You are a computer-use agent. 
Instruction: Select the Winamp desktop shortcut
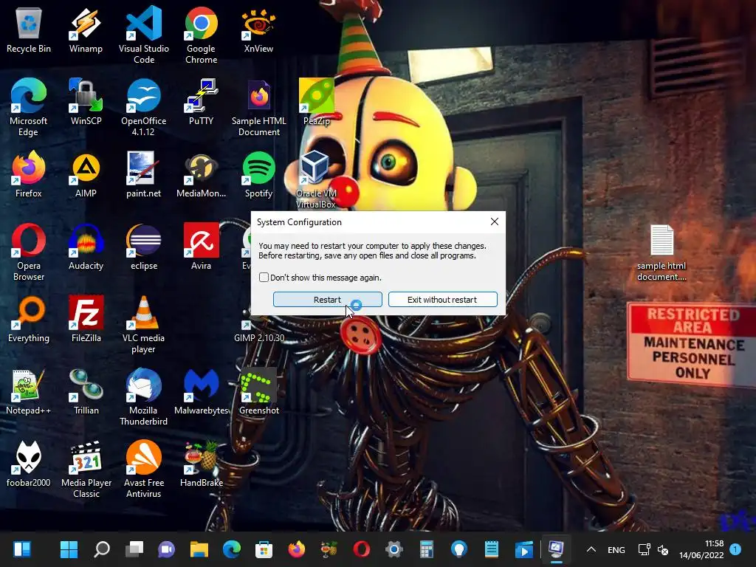(x=86, y=30)
